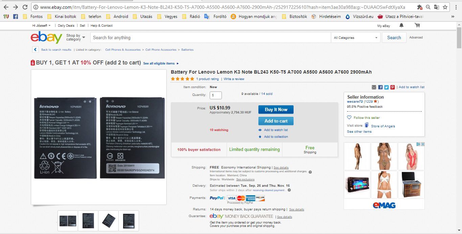Viewport: 462px width, 234px height.
Task: Open Cell Phones & Accessories breadcrumb
Action: (x=123, y=50)
